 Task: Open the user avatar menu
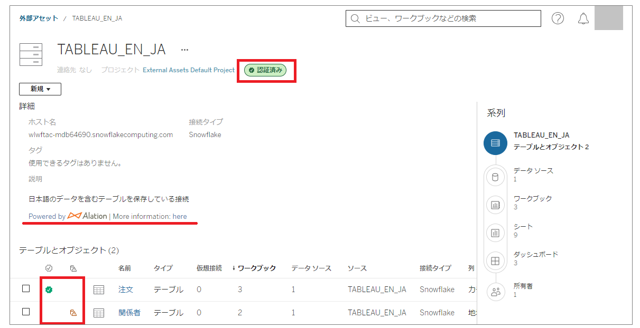pos(609,18)
